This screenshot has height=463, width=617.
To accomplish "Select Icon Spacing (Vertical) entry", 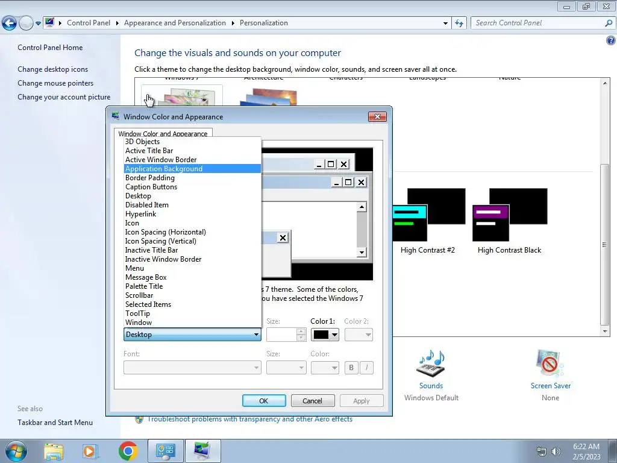I will pyautogui.click(x=192, y=241).
